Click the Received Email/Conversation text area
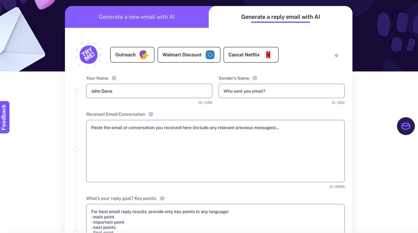418x233 pixels. [x=215, y=151]
